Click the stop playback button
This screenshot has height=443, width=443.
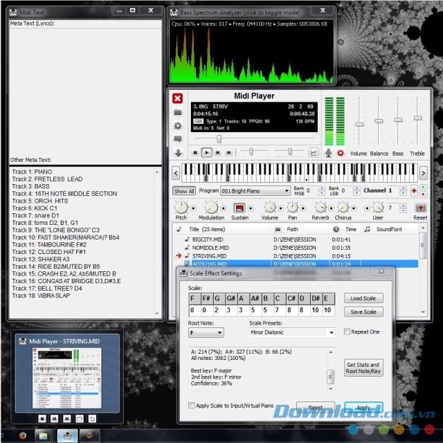195,152
